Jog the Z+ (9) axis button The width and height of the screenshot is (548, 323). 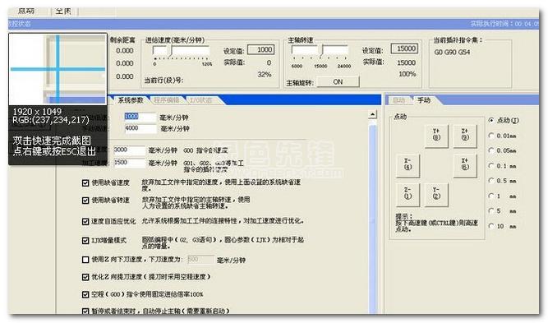click(x=465, y=136)
